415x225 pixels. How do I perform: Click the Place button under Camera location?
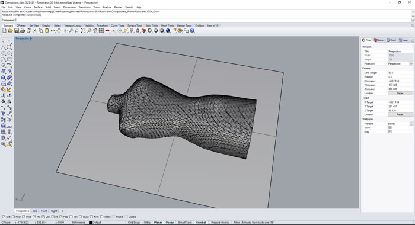(400, 94)
